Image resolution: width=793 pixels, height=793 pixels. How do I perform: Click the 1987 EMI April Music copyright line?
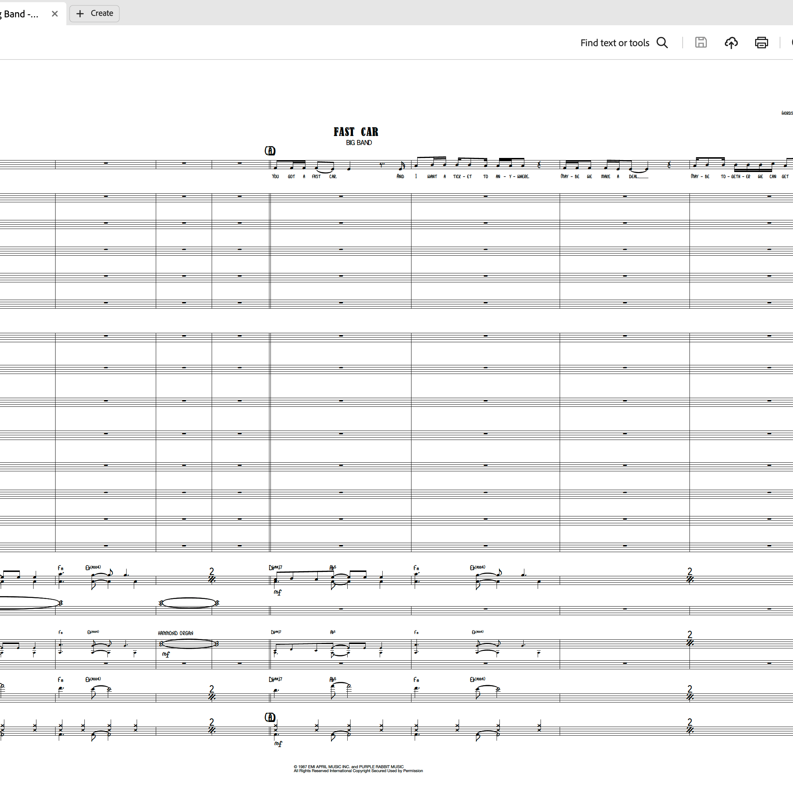click(348, 766)
